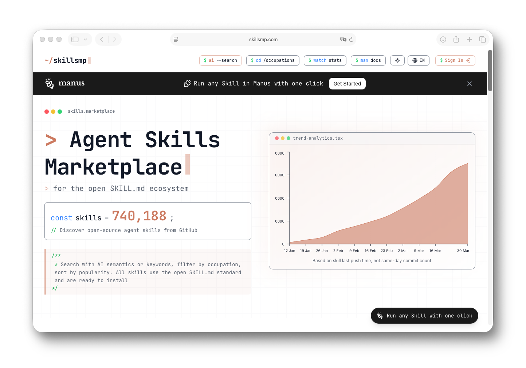Click floating "Run any Skill with one click" button
The height and width of the screenshot is (368, 526).
tap(424, 316)
